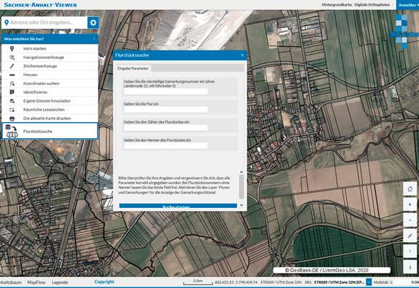Close the Flurstückssuche dialog

(242, 55)
